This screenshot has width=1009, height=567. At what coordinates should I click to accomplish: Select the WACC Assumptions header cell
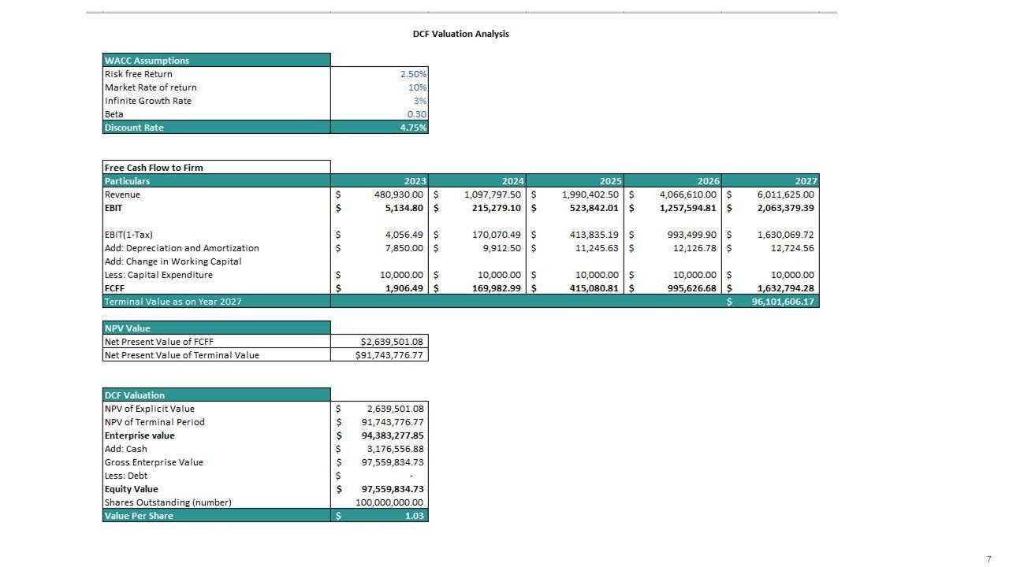216,61
